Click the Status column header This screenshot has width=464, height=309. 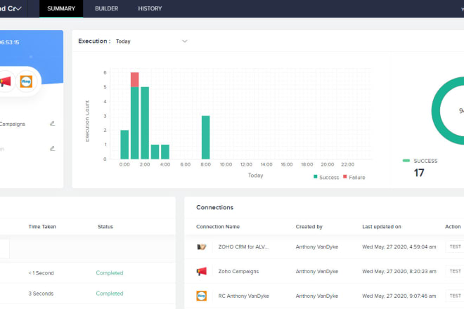(x=105, y=227)
